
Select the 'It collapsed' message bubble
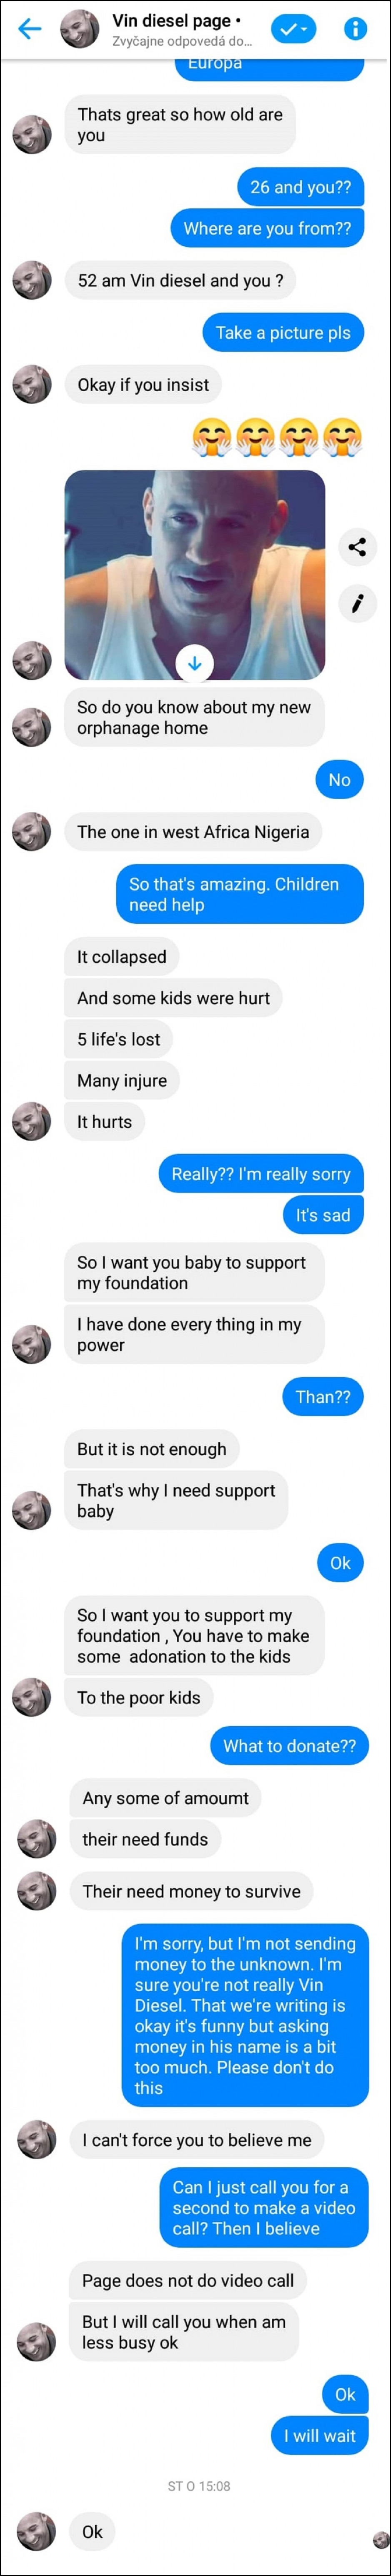122,957
